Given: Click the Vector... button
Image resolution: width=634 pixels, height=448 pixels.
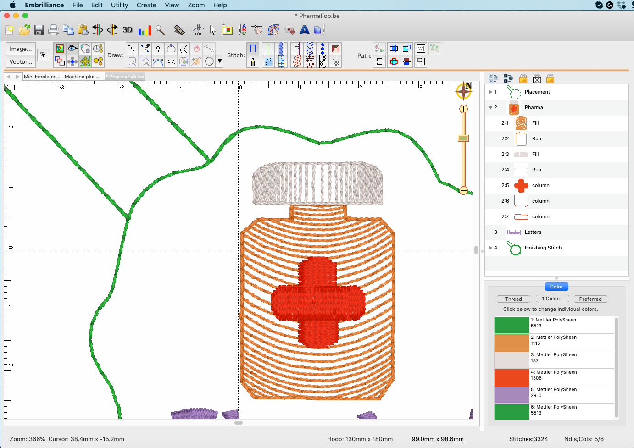Looking at the screenshot, I should pos(21,61).
